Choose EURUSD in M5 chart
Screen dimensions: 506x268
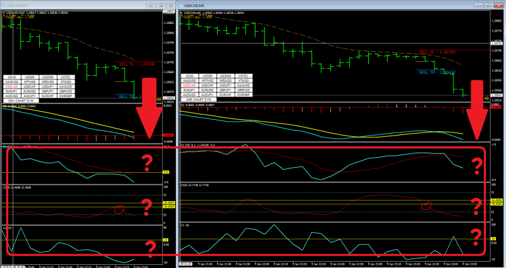(x=208, y=90)
